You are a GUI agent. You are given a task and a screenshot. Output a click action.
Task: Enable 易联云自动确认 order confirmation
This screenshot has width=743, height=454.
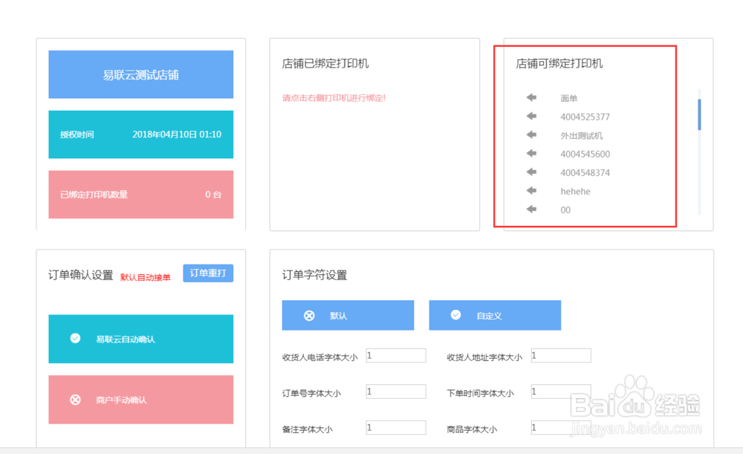pyautogui.click(x=140, y=338)
